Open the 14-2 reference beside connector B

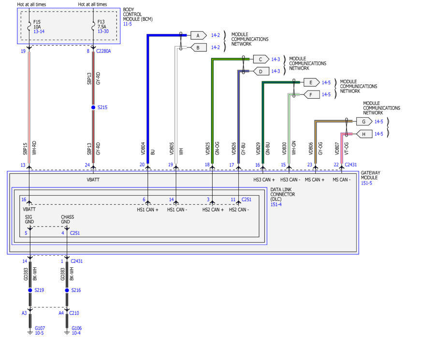[216, 47]
